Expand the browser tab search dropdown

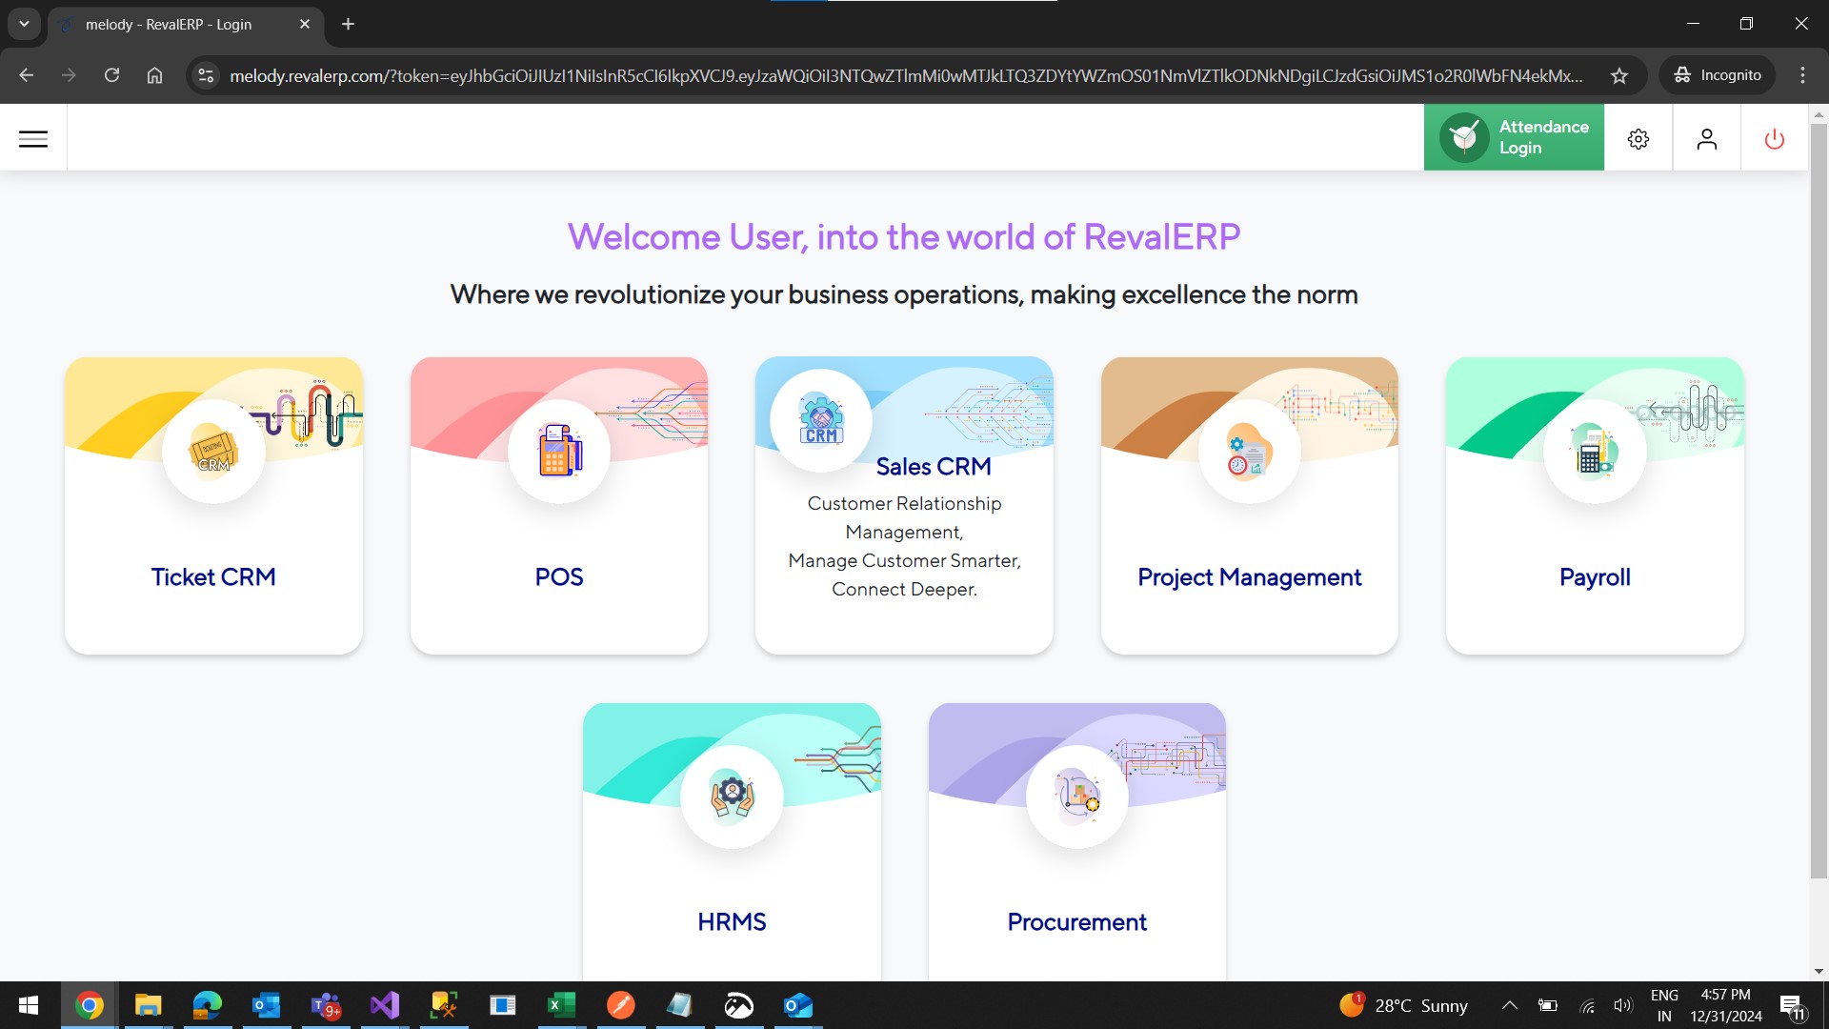(x=24, y=24)
